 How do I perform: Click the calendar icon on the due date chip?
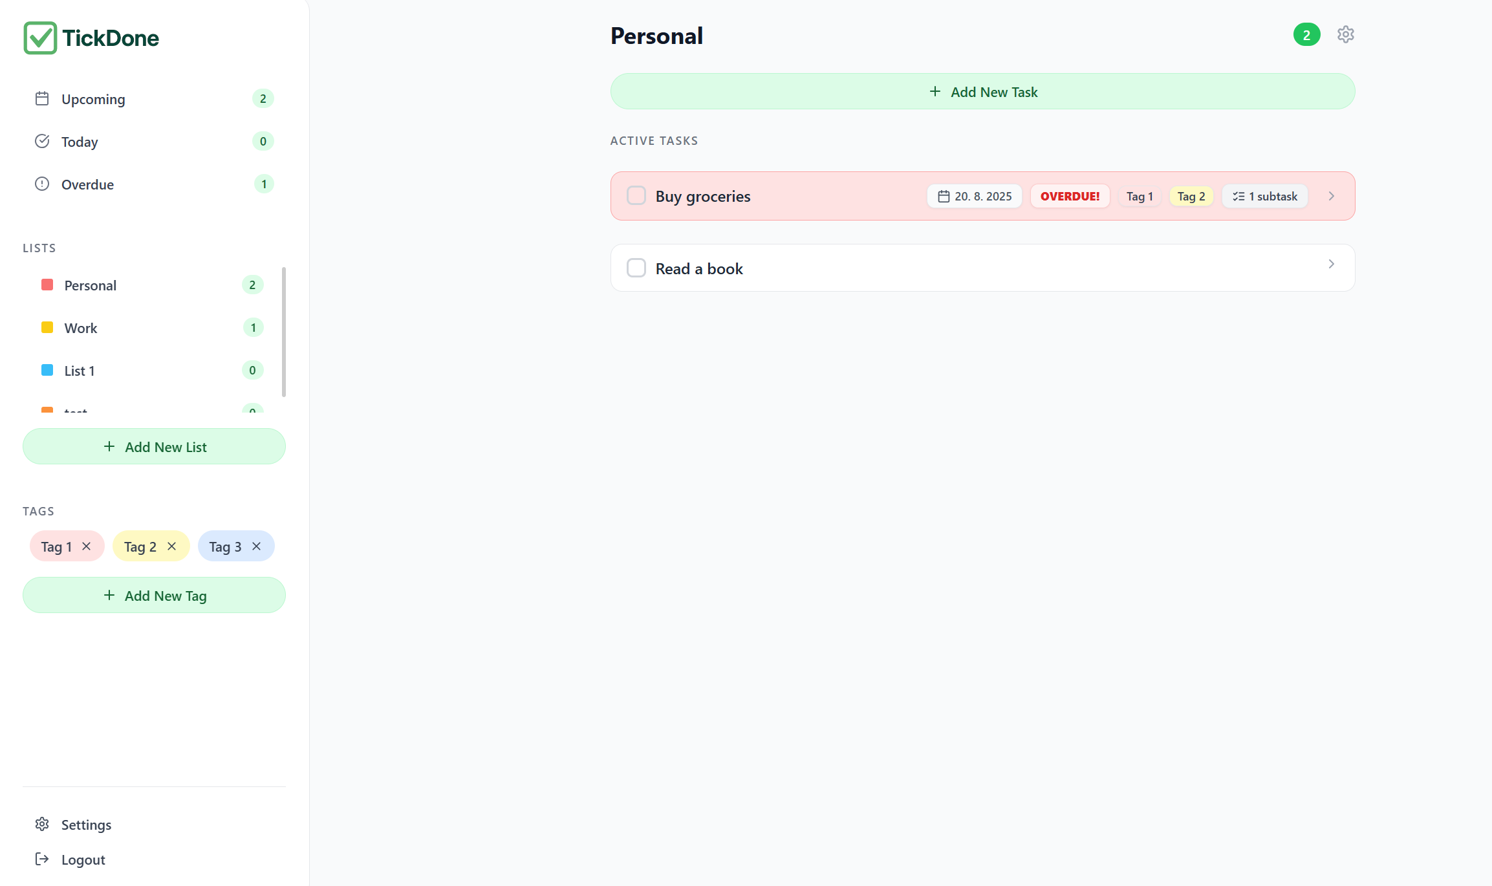click(x=944, y=196)
